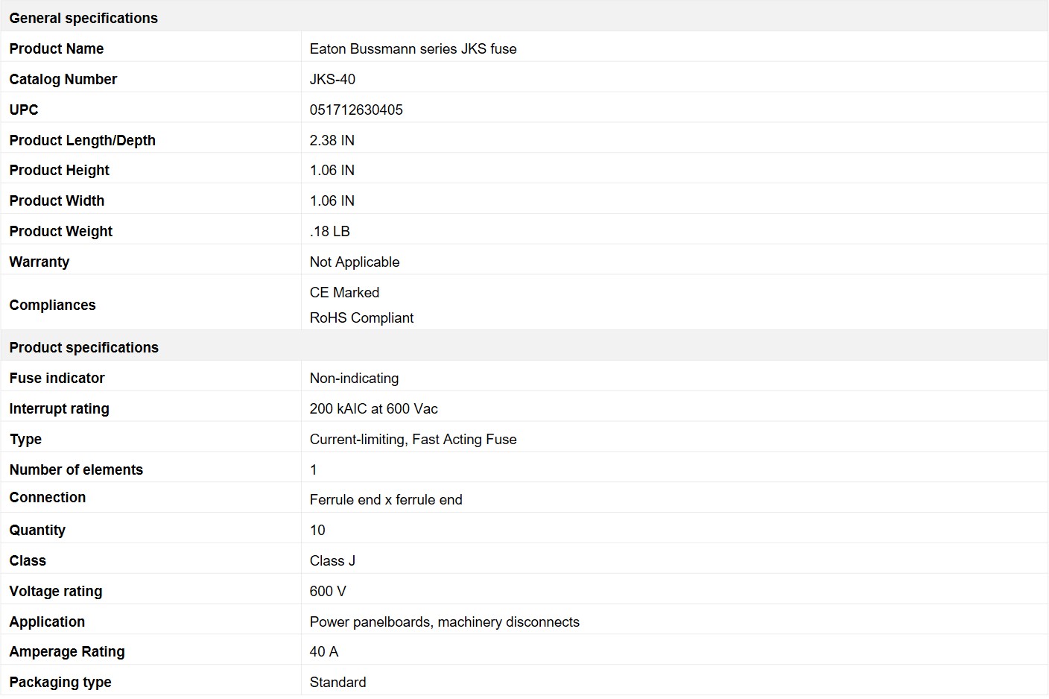Screen dimensions: 1049x699
Task: Select the 2.38 IN length value
Action: tap(332, 140)
